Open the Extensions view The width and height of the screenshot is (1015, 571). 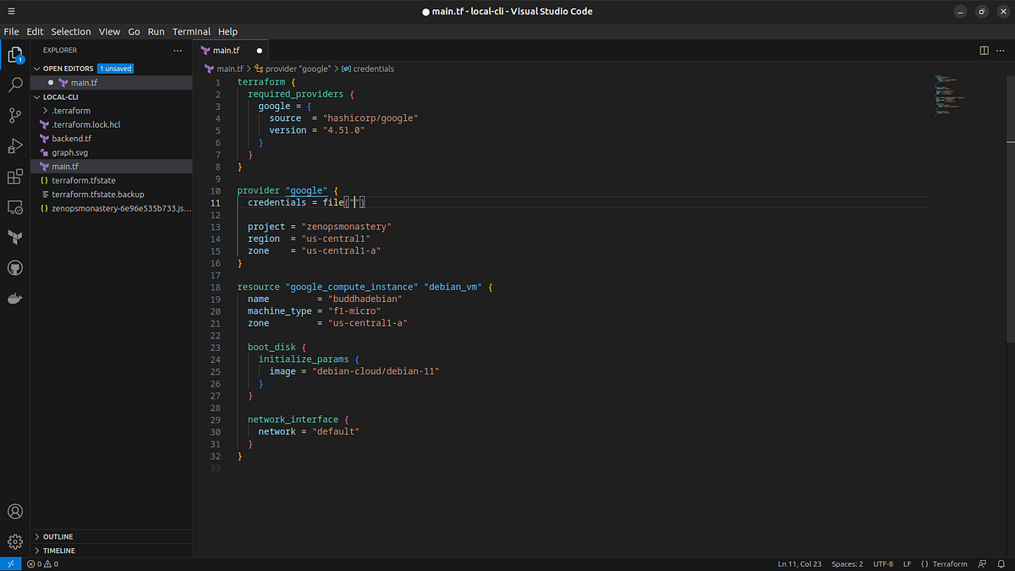15,176
